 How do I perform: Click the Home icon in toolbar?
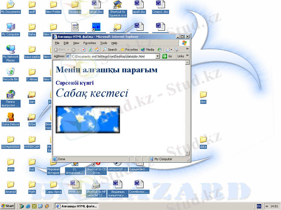point(97,50)
